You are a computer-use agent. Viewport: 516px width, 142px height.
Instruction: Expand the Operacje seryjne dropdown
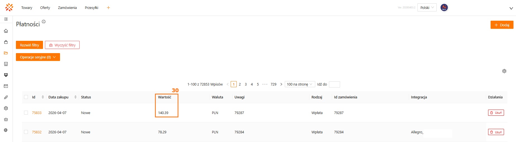click(x=38, y=57)
